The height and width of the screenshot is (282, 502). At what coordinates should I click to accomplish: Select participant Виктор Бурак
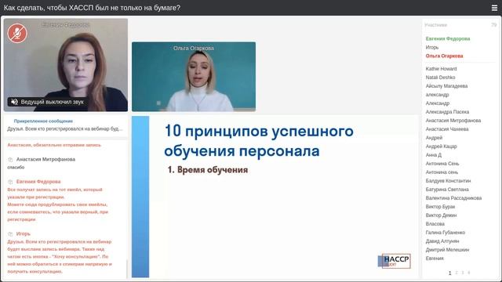(x=440, y=207)
